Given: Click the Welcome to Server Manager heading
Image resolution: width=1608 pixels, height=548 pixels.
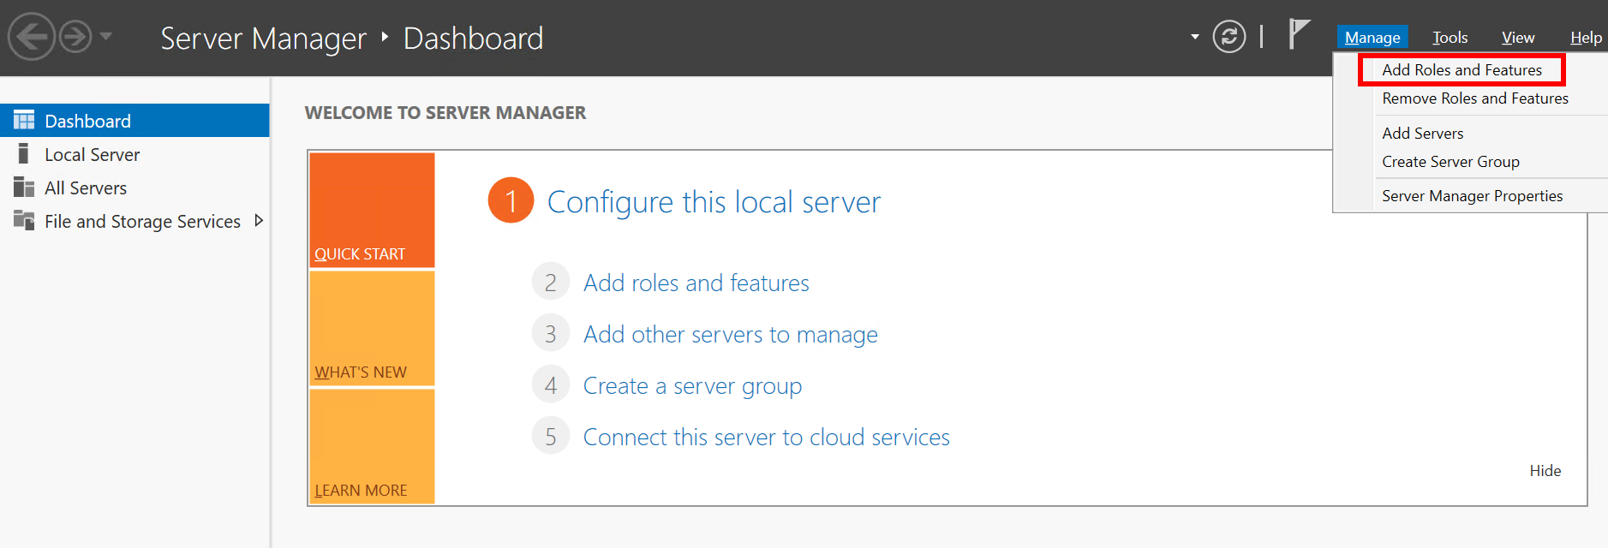Looking at the screenshot, I should pos(445,113).
